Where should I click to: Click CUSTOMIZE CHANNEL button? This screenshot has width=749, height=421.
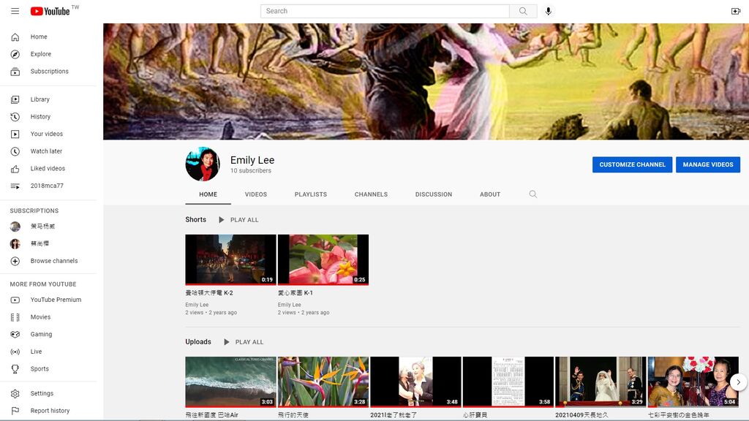(633, 164)
